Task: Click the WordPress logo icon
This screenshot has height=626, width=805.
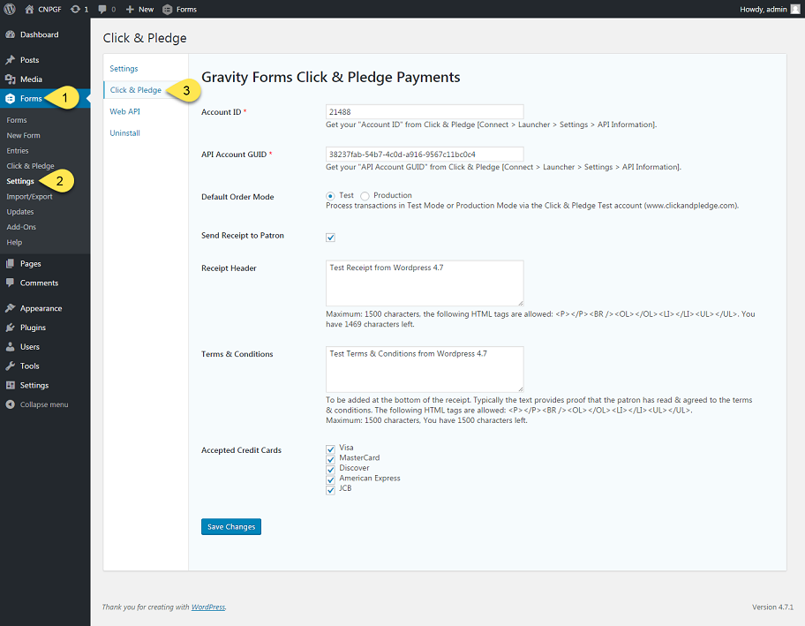Action: pos(10,9)
